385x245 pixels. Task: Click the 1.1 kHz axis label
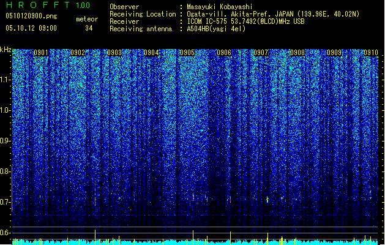(5, 80)
